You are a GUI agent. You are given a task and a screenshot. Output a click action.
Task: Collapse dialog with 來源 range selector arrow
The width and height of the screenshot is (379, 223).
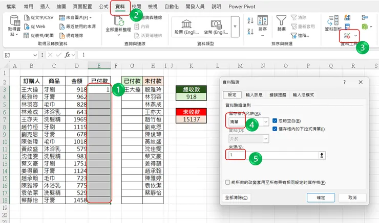click(x=322, y=155)
